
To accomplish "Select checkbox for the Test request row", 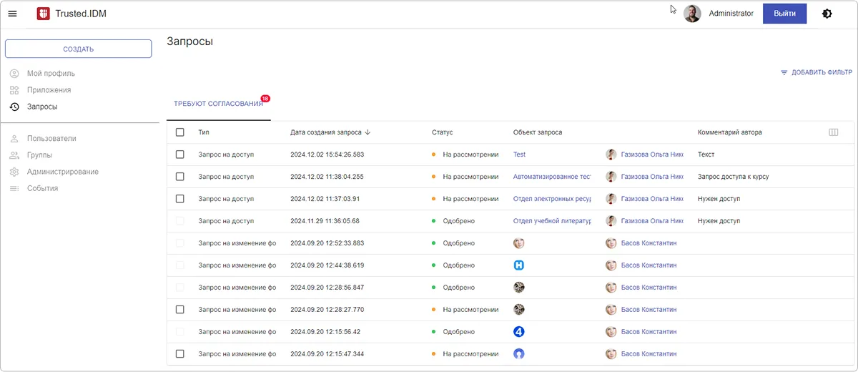I will [x=180, y=155].
